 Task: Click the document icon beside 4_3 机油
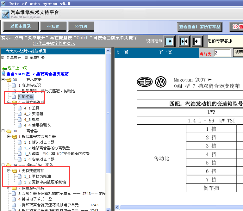click(20, 120)
